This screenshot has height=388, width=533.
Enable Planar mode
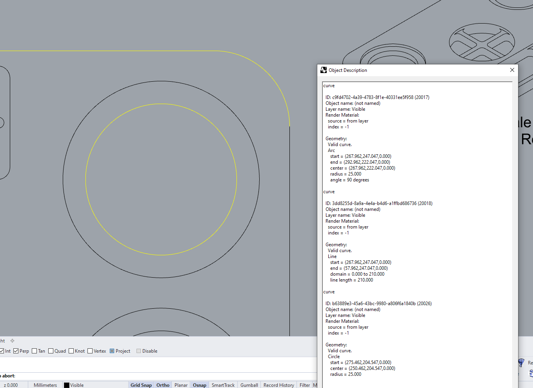[181, 385]
